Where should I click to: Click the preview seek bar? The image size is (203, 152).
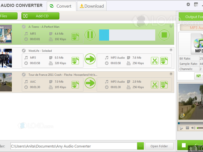coord(191,123)
